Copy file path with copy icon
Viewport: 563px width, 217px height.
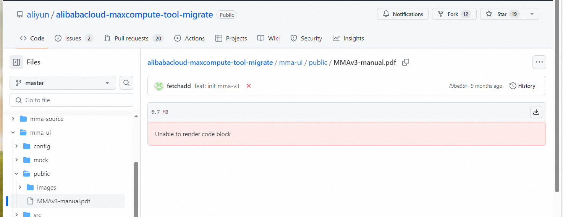(x=406, y=62)
